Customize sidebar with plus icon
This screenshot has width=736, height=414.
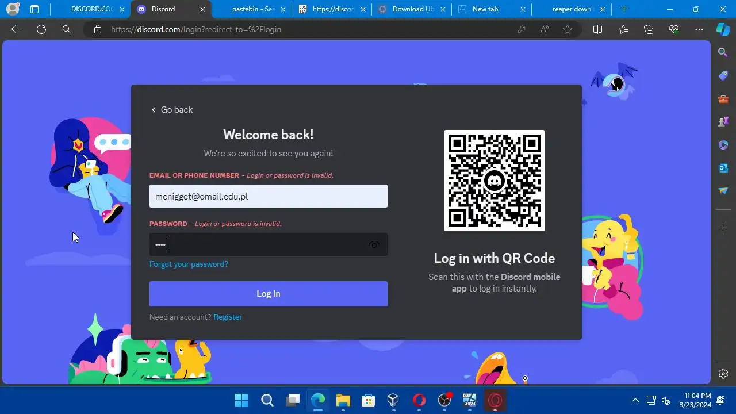(x=723, y=228)
